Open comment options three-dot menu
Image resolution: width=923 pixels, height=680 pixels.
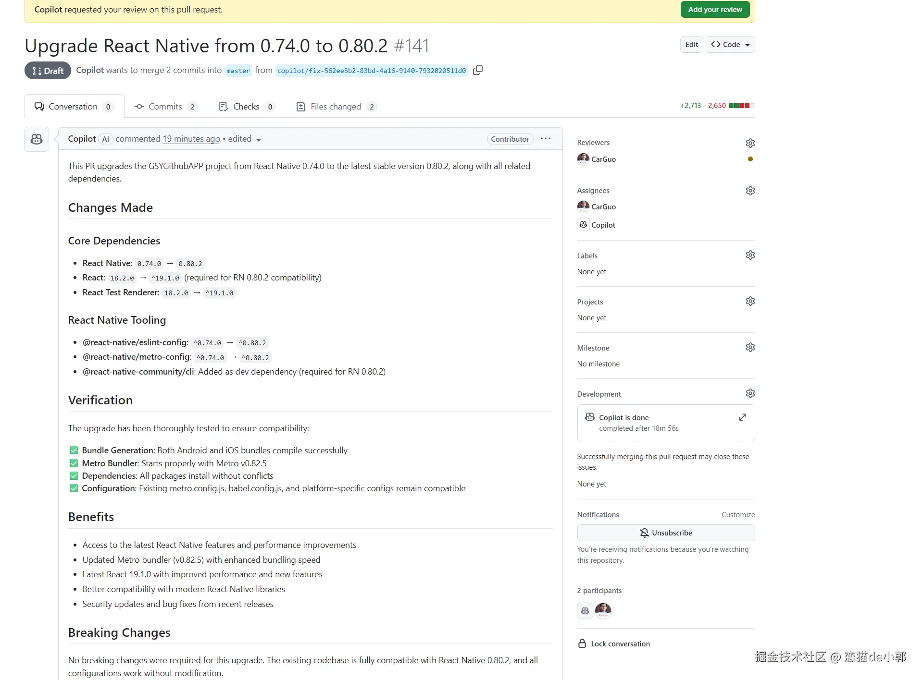pyautogui.click(x=545, y=139)
